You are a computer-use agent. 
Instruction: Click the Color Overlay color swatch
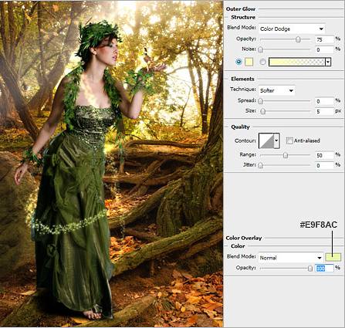[x=333, y=257]
